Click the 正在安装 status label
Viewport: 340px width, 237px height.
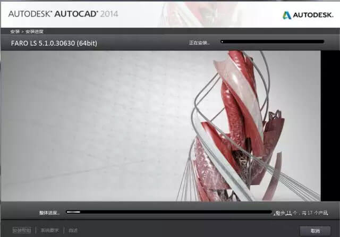click(199, 43)
